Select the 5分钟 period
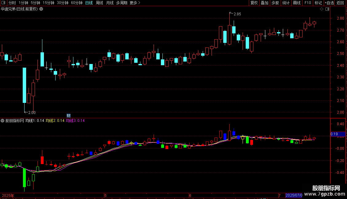The height and width of the screenshot is (199, 347). [x=35, y=3]
